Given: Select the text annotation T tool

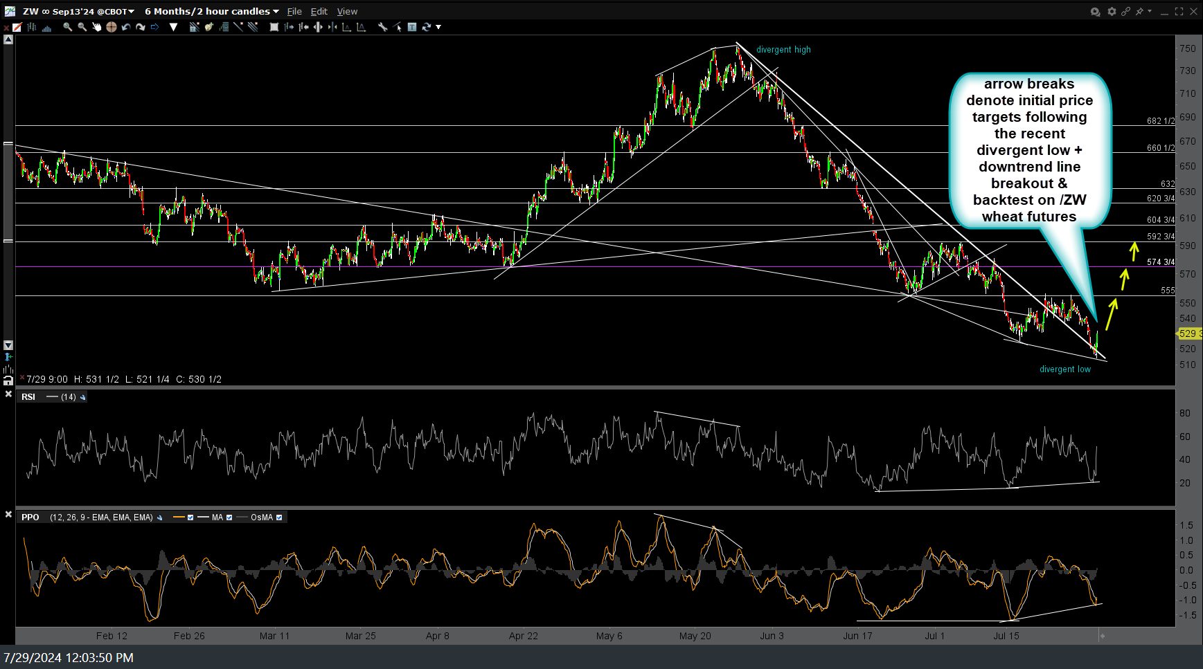Looking at the screenshot, I should point(412,27).
